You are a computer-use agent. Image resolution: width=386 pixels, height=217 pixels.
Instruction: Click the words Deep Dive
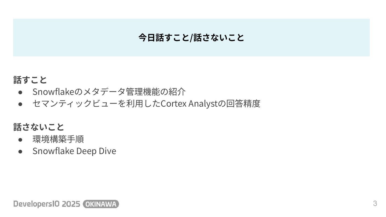coord(96,151)
